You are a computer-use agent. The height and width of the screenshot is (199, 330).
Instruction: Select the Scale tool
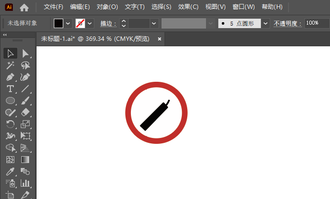[x=26, y=124]
